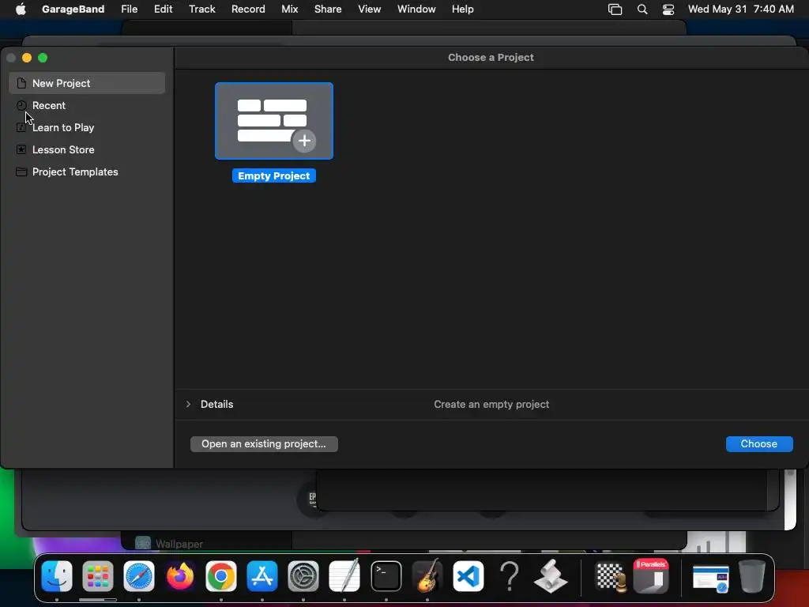Select the Empty Project thumbnail

point(274,121)
